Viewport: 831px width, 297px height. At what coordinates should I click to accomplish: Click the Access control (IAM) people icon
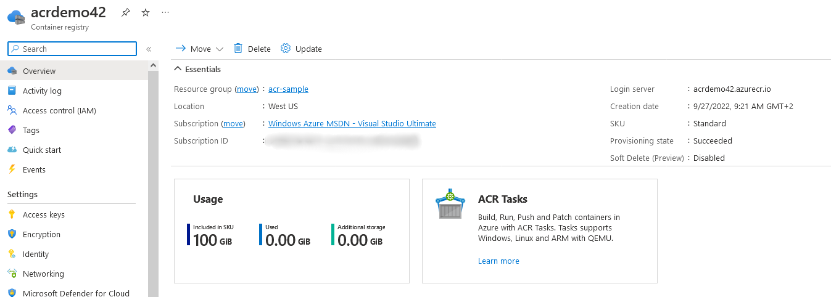[x=12, y=110]
